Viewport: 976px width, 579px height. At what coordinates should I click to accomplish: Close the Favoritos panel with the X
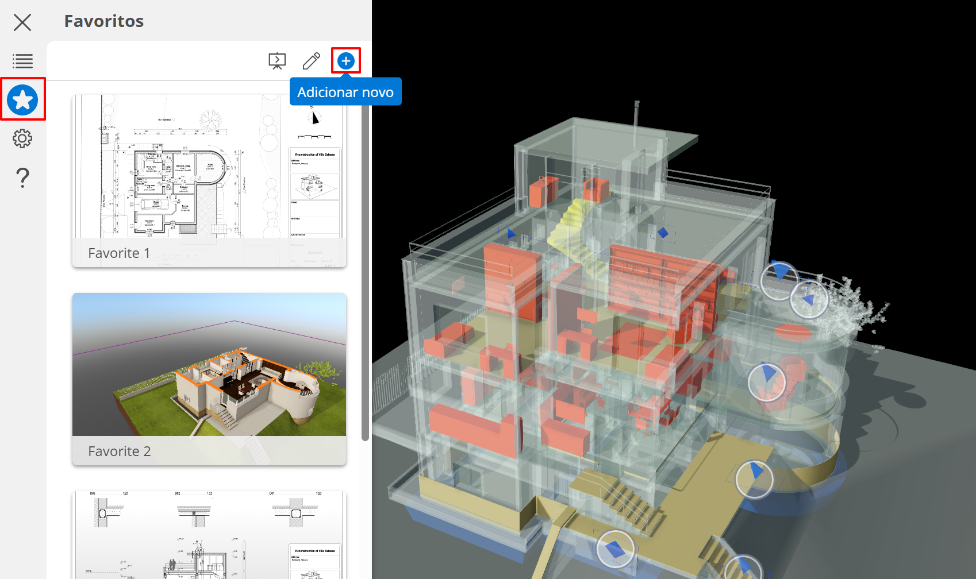(22, 22)
